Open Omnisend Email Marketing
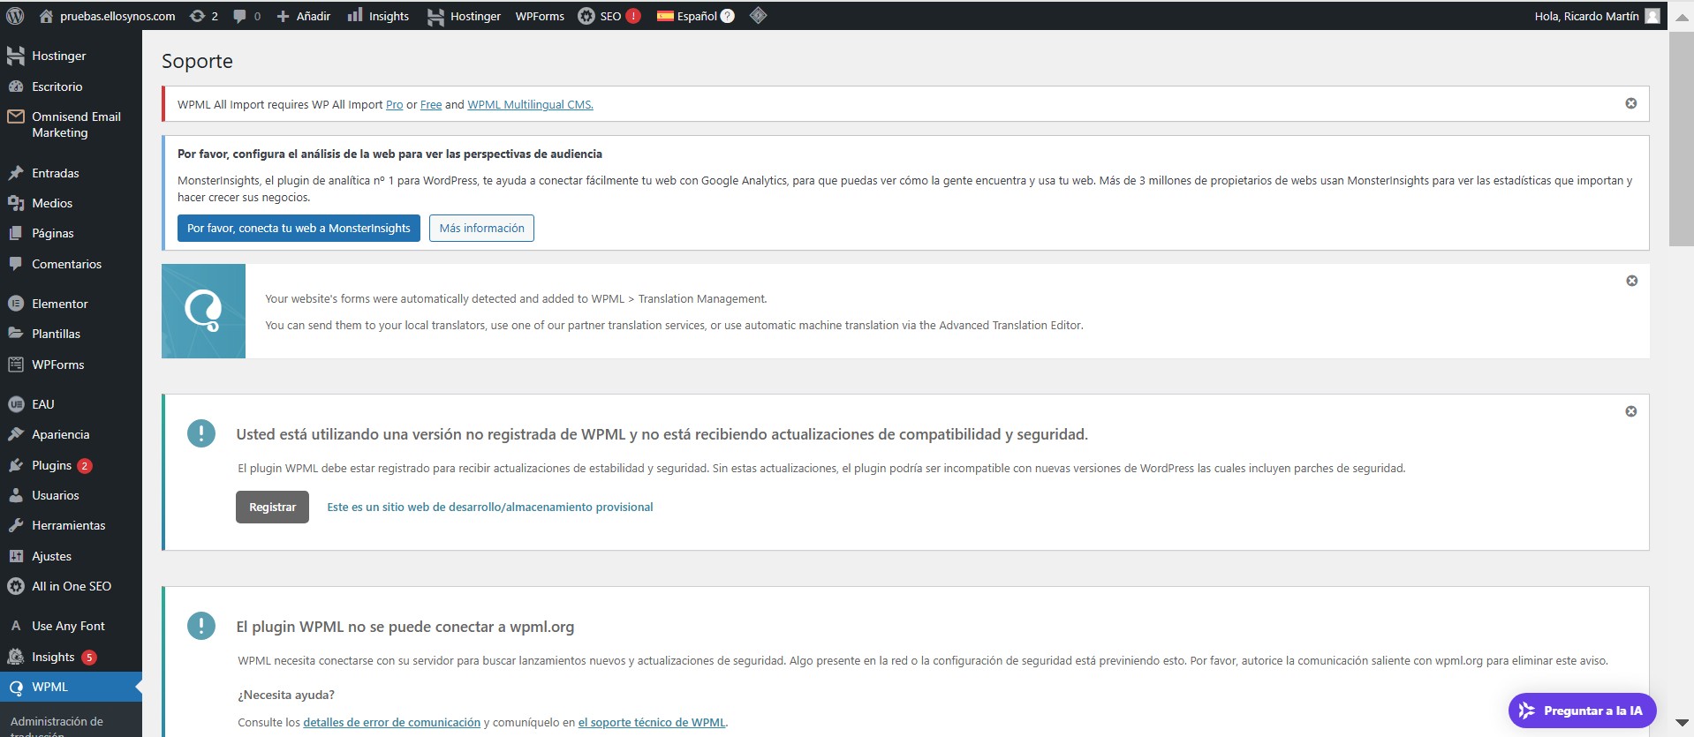 [71, 124]
